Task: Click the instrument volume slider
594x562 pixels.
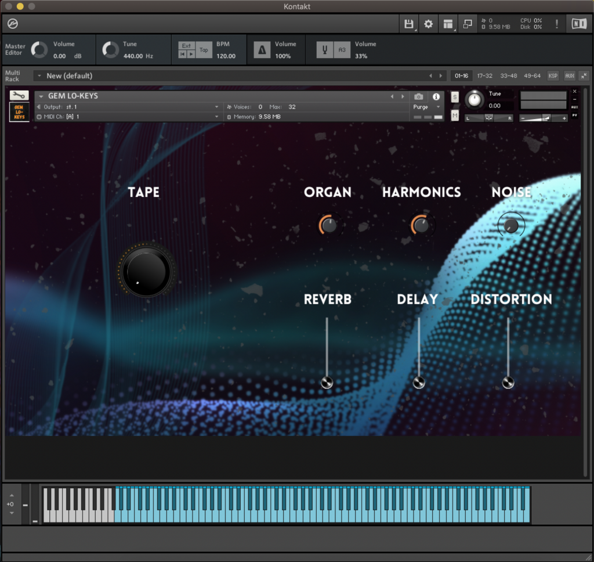Action: (x=544, y=118)
